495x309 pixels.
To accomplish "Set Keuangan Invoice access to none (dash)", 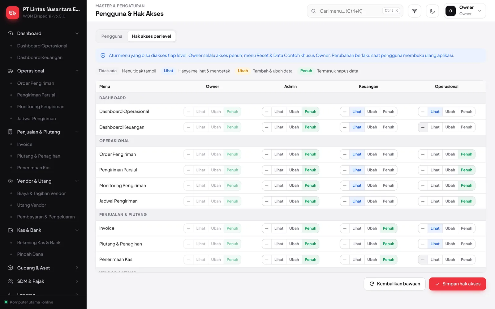I will [x=345, y=228].
